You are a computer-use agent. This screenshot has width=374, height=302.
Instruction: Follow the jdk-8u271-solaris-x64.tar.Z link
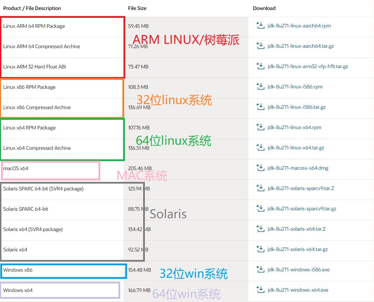pos(297,229)
